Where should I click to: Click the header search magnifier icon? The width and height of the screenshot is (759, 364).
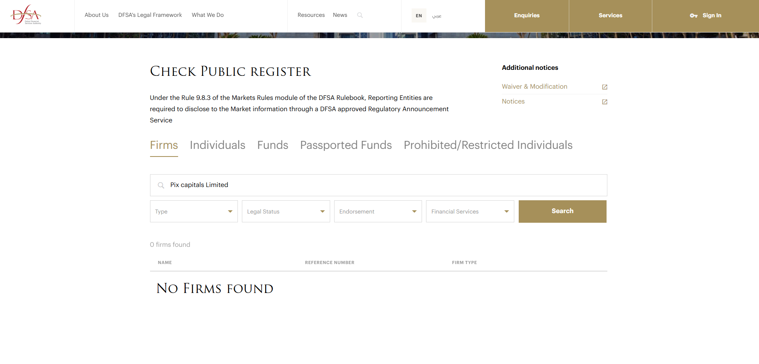click(x=360, y=15)
